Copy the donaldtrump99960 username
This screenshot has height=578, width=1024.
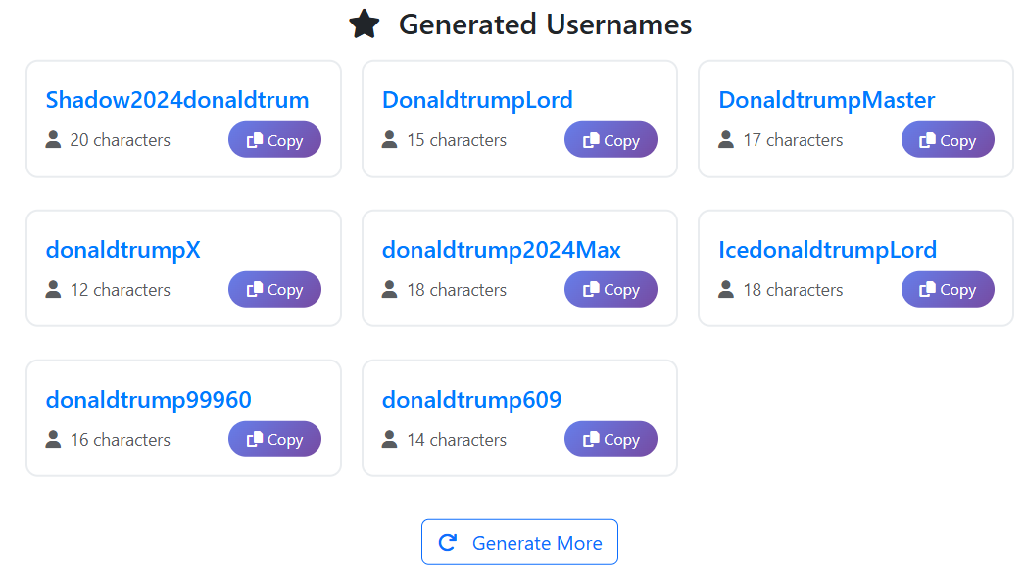(x=274, y=439)
